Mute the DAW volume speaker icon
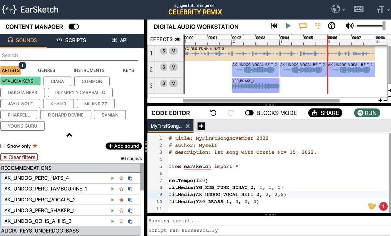This screenshot has height=236, width=391. [350, 26]
